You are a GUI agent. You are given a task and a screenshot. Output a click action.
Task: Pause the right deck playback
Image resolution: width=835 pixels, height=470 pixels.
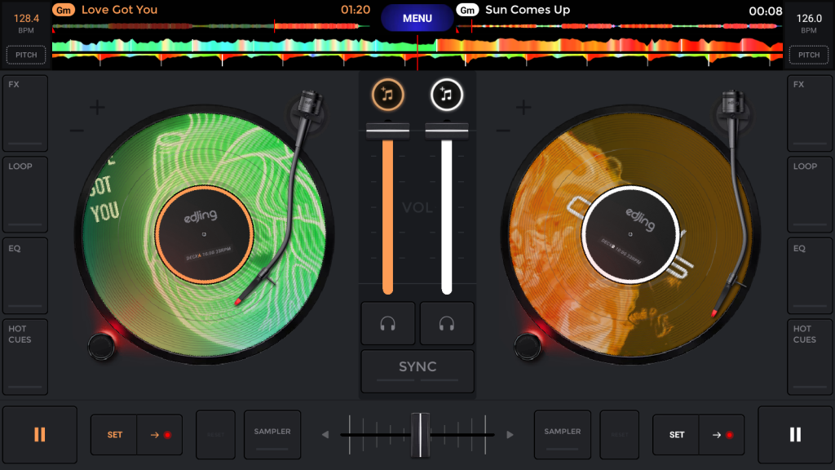pyautogui.click(x=795, y=435)
